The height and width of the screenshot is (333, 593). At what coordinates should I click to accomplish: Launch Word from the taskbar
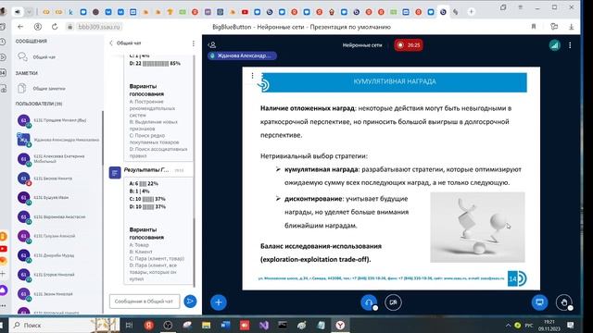coord(225,325)
